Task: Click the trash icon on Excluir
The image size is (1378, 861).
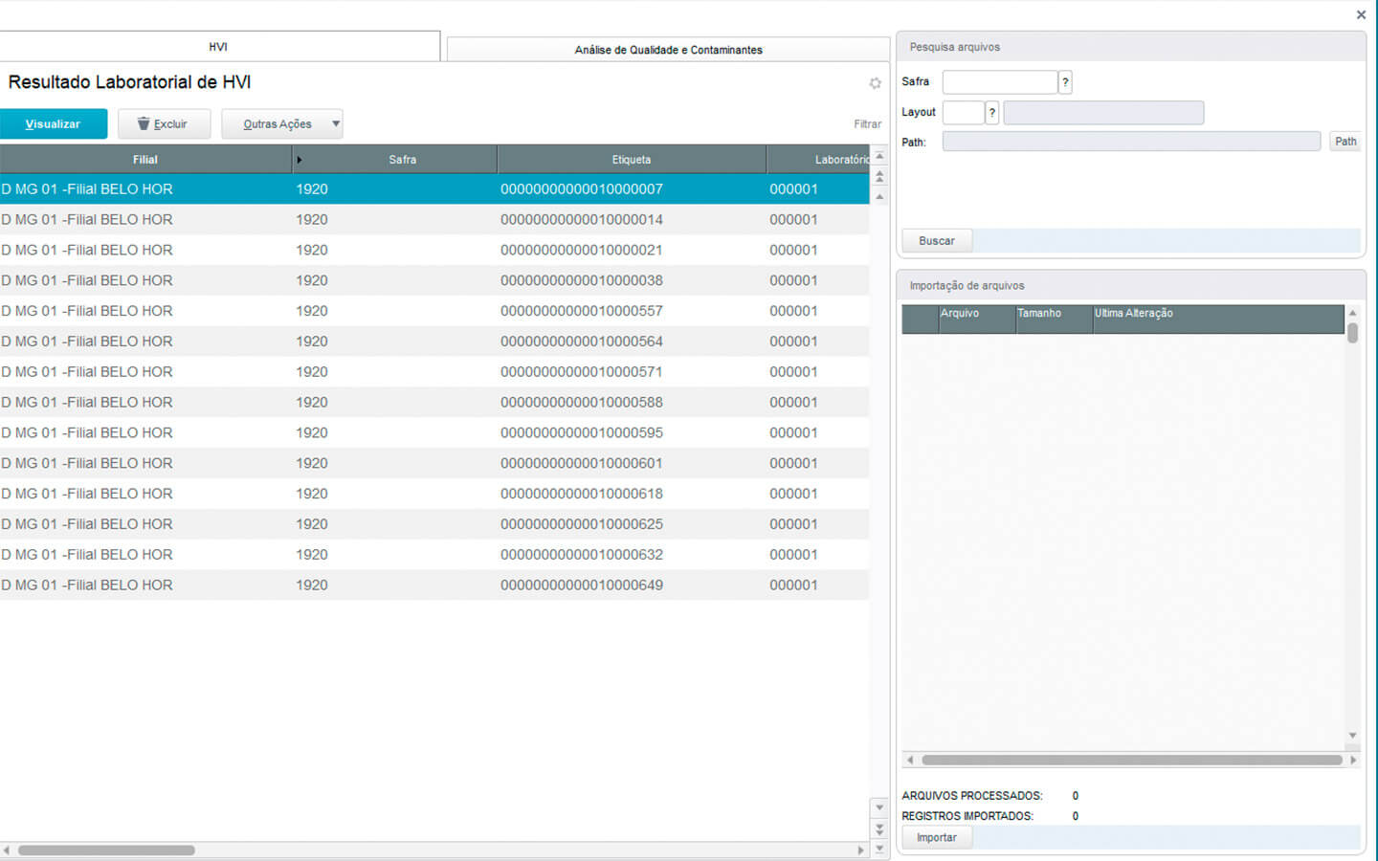Action: [144, 123]
